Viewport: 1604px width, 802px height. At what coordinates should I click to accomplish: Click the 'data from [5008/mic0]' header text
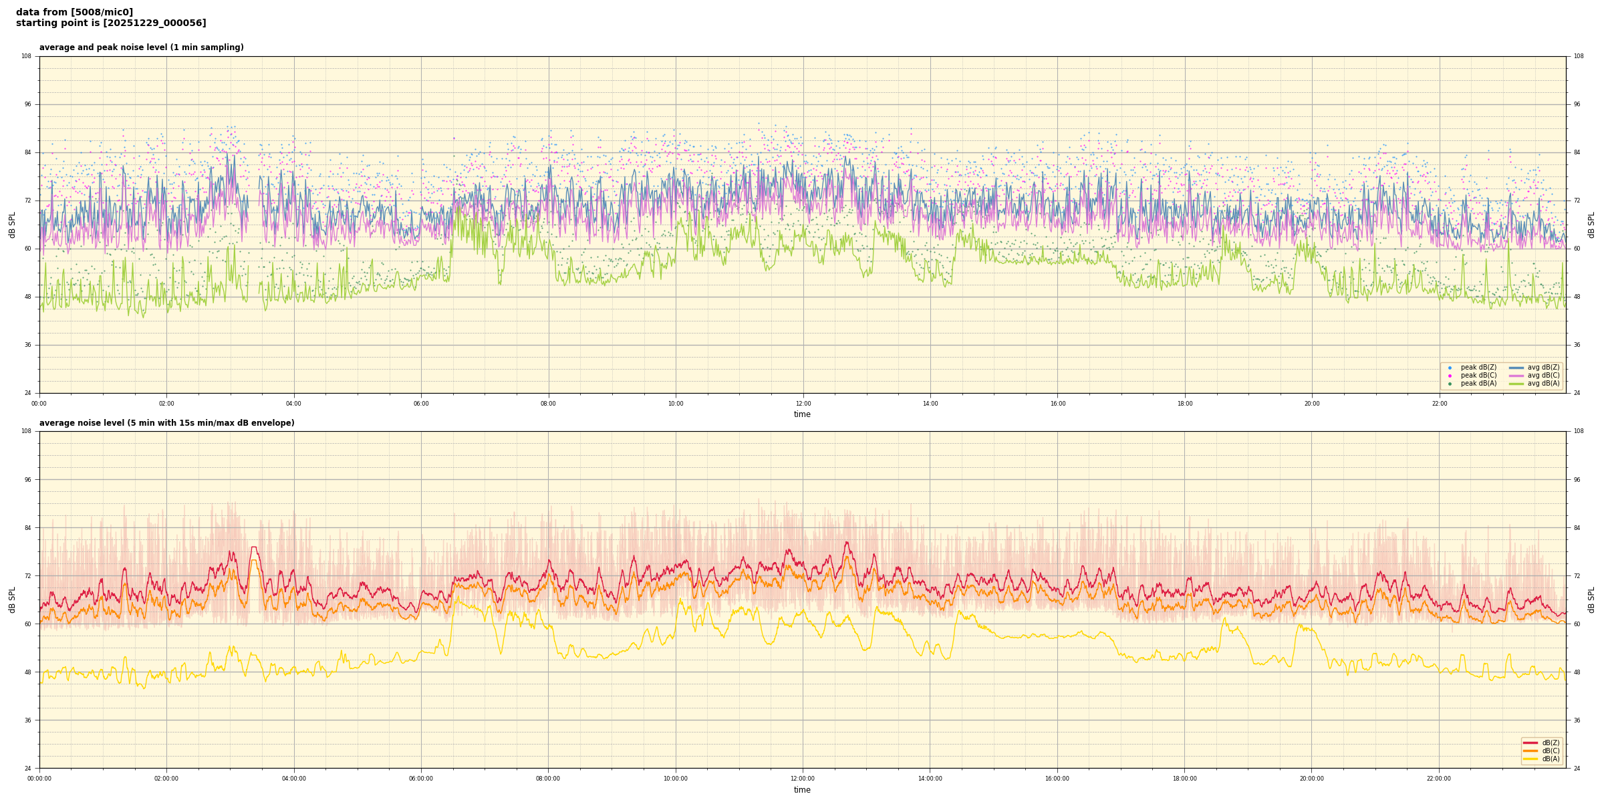tap(74, 12)
